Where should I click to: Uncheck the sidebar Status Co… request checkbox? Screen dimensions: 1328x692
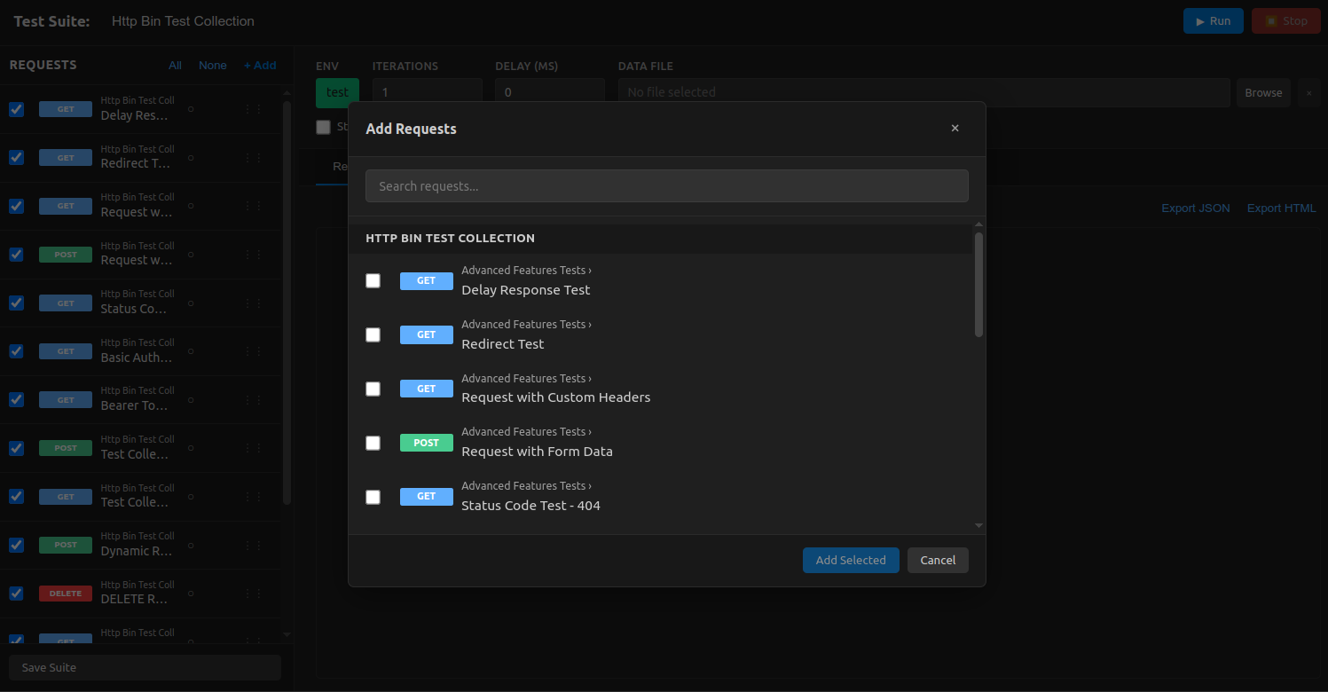tap(16, 303)
